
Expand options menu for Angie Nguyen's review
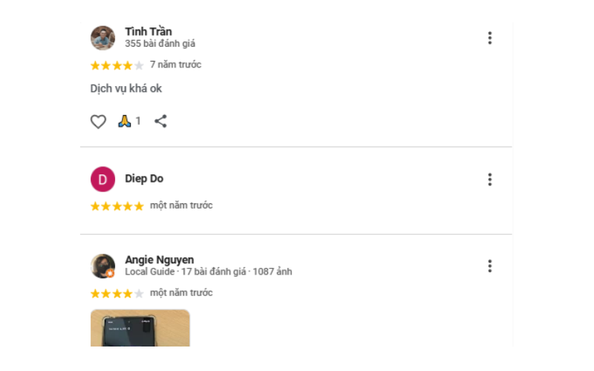(489, 266)
